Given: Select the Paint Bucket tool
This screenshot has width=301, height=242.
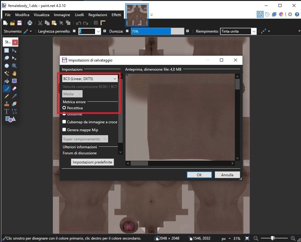Looking at the screenshot, I should pos(6,81).
